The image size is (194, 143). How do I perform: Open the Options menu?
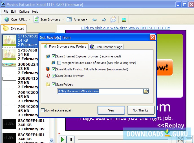[x=24, y=12]
